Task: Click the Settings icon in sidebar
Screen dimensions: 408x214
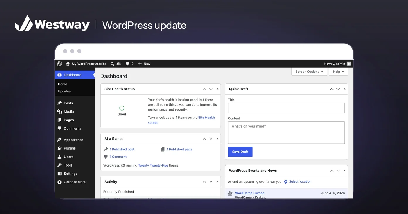Action: point(59,174)
